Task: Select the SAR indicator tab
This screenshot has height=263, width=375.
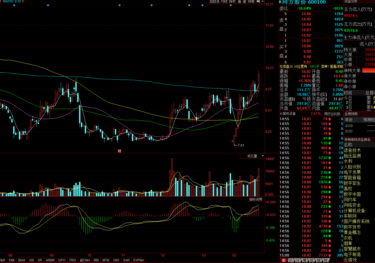Action: pos(126,260)
